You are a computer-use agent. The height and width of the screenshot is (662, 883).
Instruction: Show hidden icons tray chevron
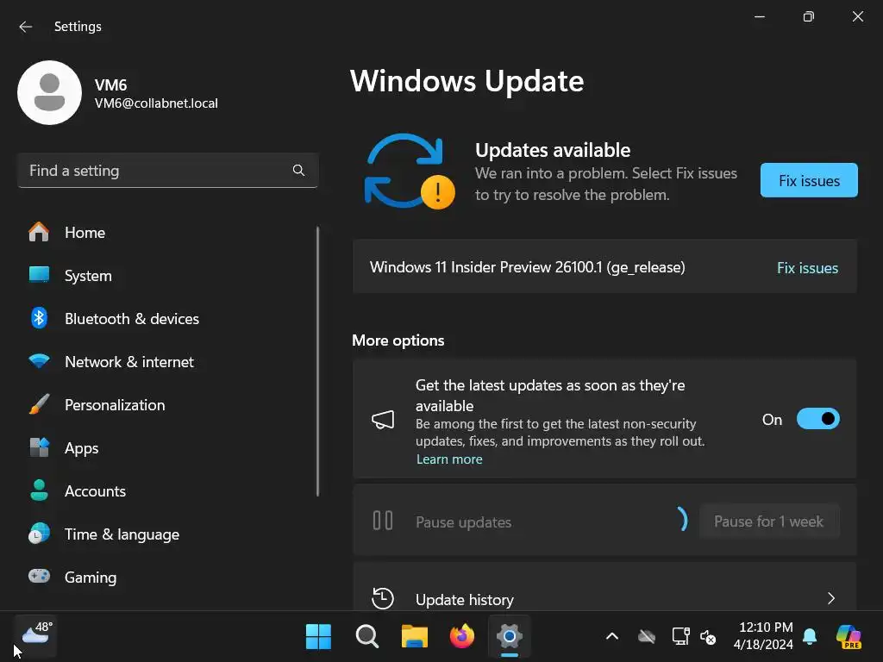pyautogui.click(x=612, y=637)
